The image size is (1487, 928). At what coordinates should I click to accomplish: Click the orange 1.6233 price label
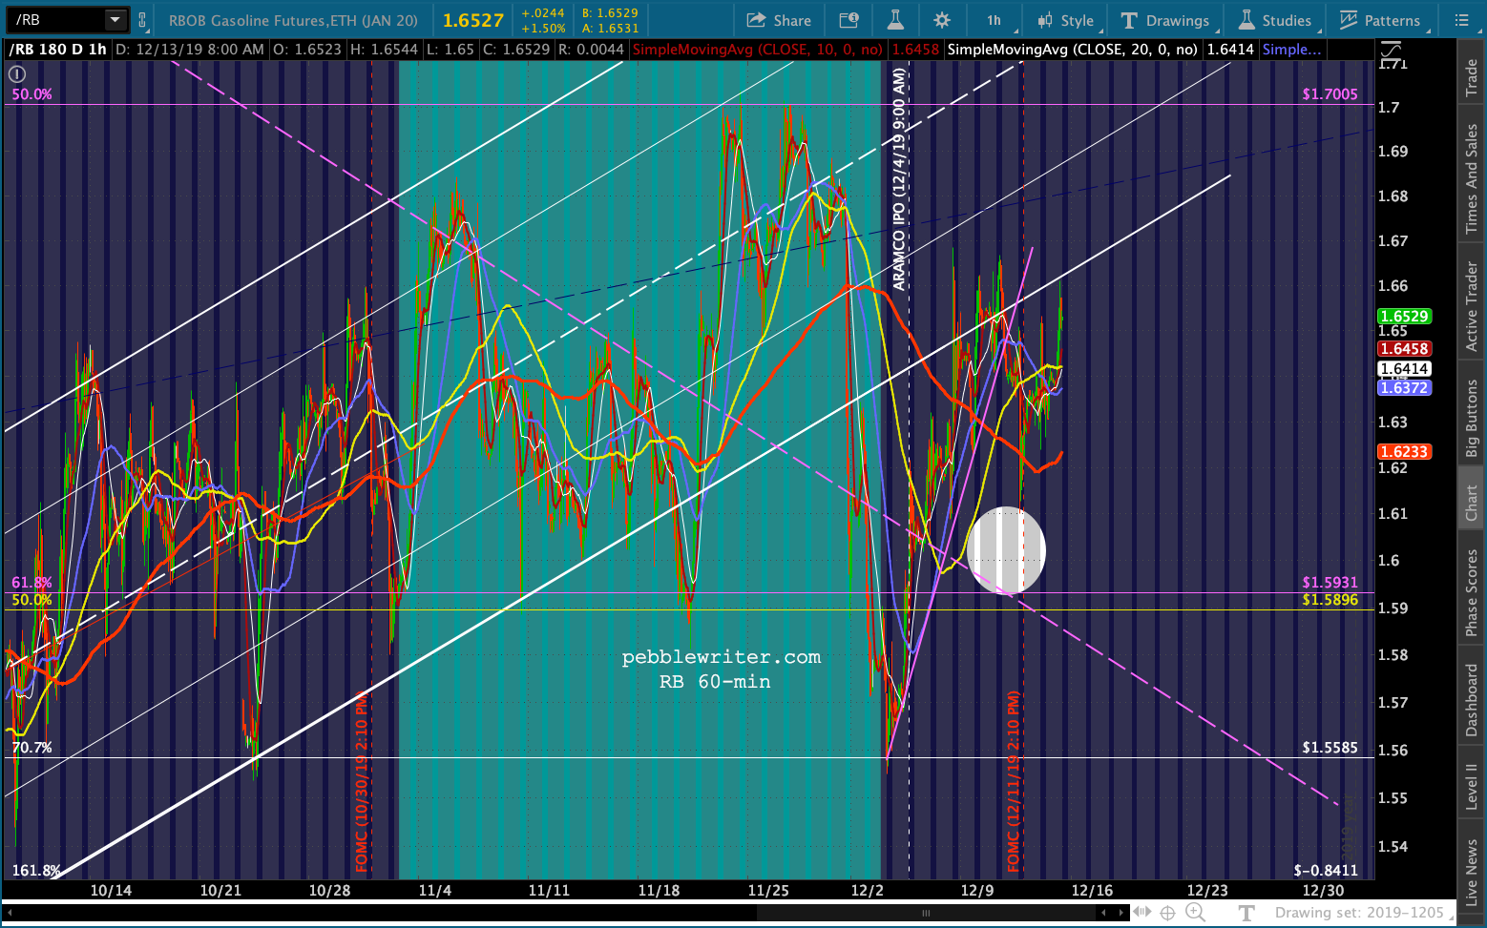click(x=1404, y=452)
